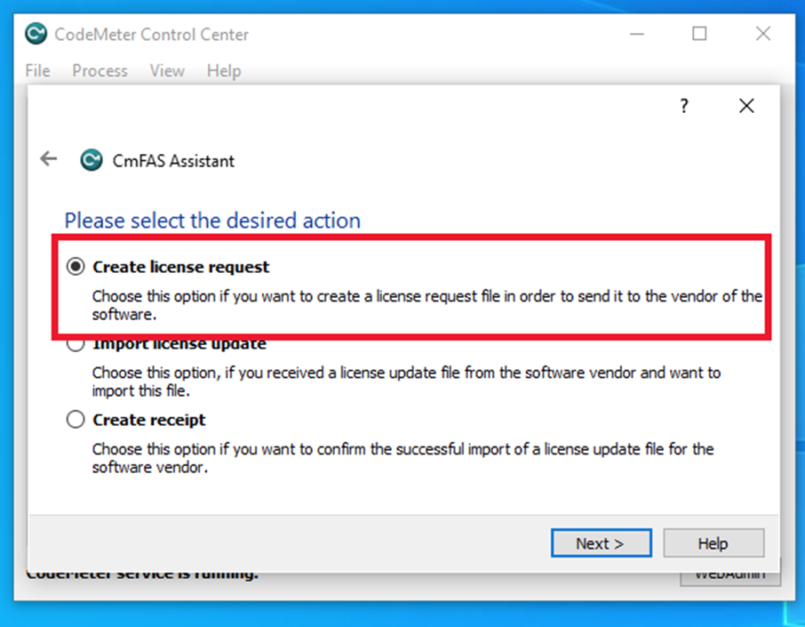Select the Create receipt radio button

click(76, 420)
